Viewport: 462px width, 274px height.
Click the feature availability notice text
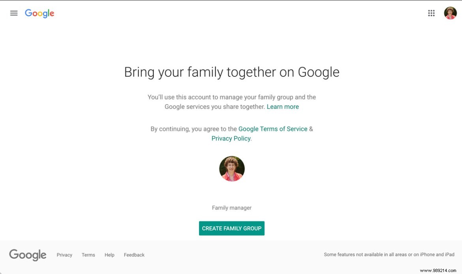[389, 254]
